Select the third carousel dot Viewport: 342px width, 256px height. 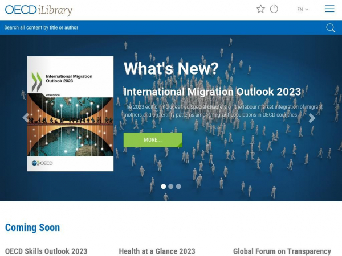click(x=178, y=187)
